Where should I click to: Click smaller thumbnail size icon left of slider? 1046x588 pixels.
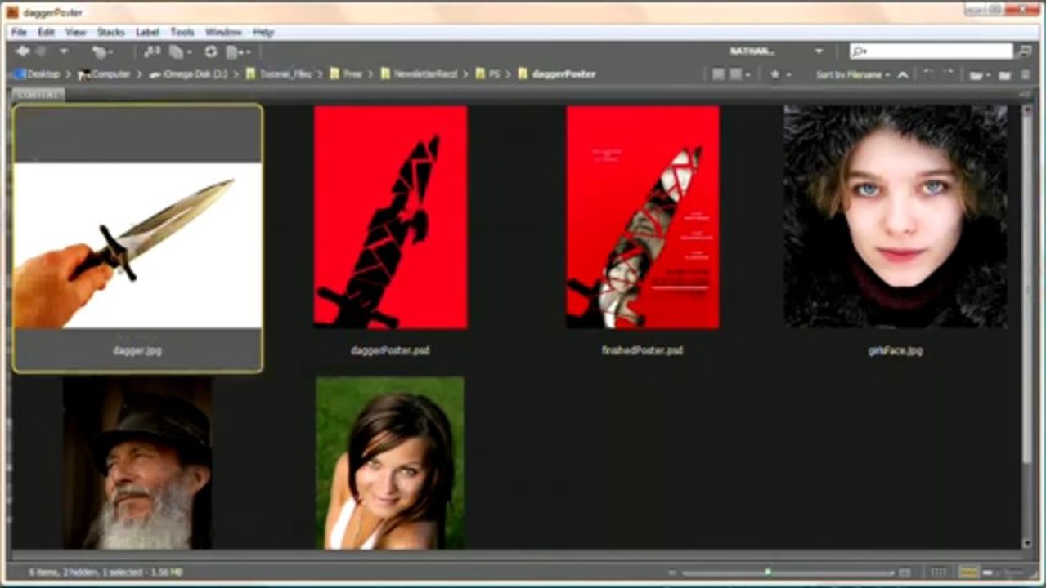[x=672, y=572]
